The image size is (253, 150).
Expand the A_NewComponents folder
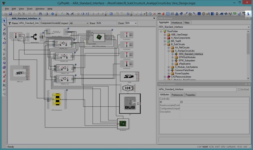(165, 38)
